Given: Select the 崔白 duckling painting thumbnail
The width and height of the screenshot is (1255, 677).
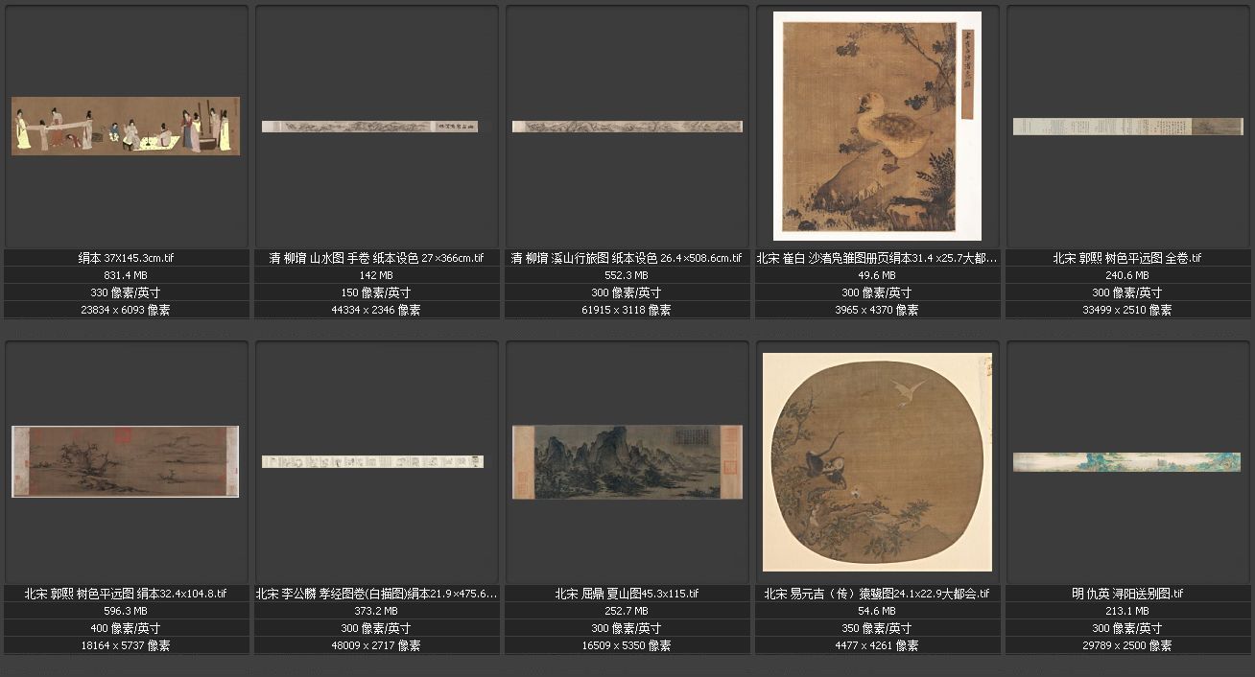Looking at the screenshot, I should [x=877, y=127].
